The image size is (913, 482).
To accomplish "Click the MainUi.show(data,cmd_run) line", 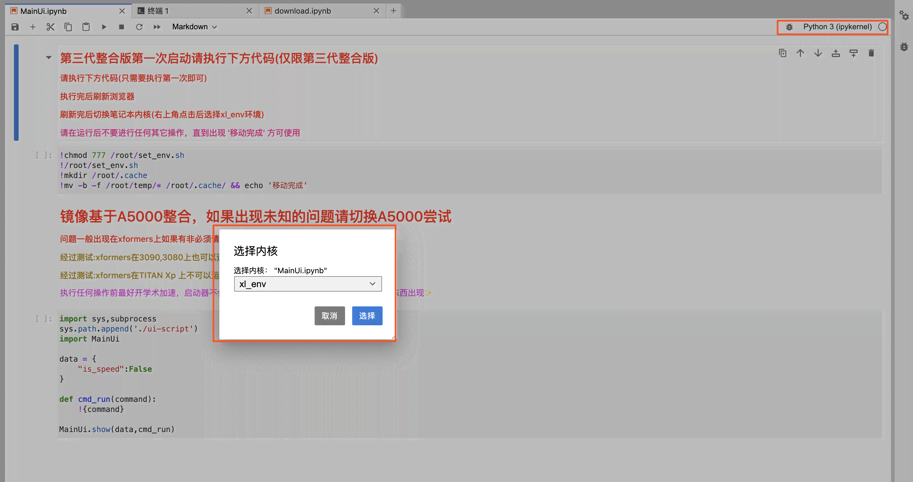I will tap(117, 429).
